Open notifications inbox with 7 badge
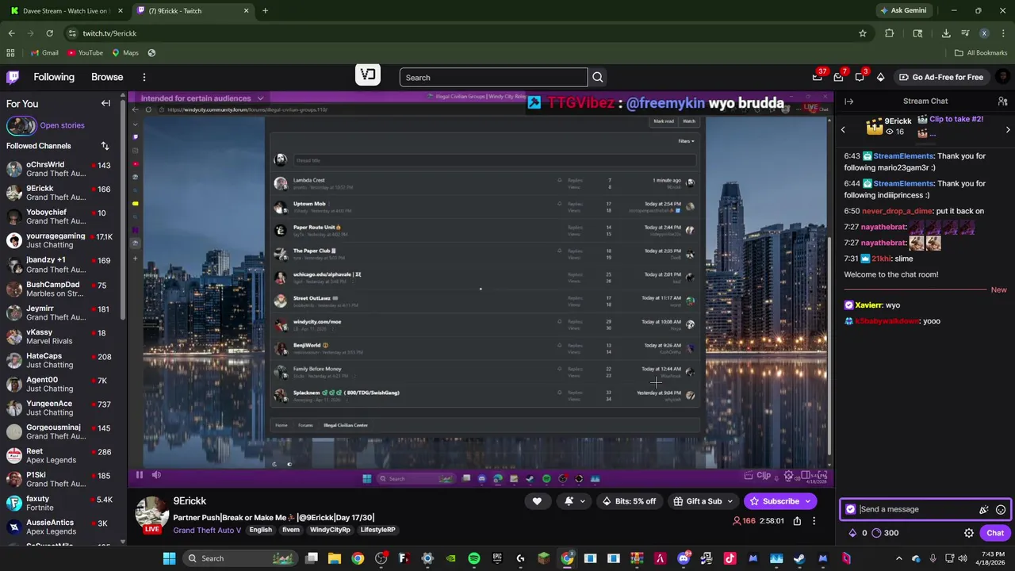 [x=839, y=77]
